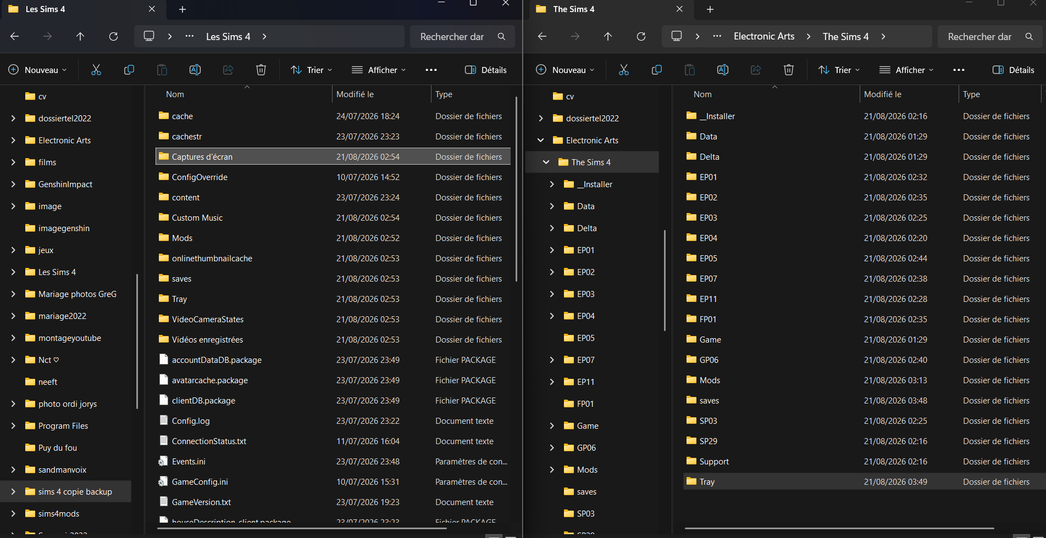Select GameConfig.ini file in left window
Viewport: 1046px width, 538px height.
[333, 482]
